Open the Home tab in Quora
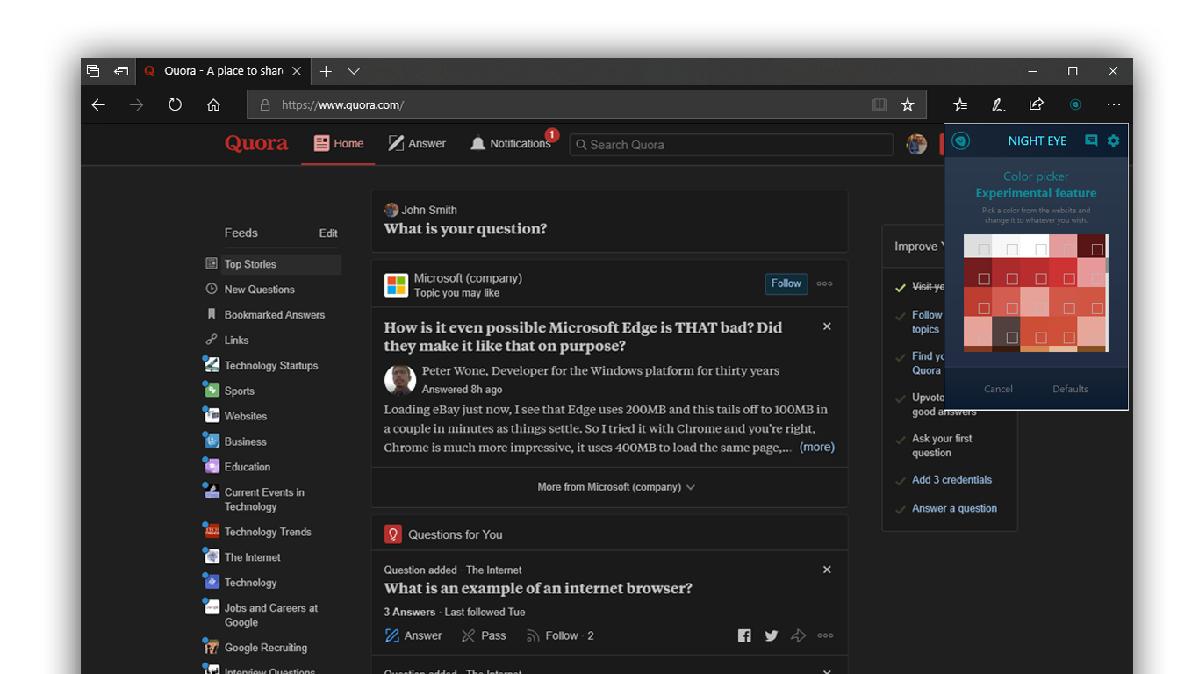1199x674 pixels. pos(339,144)
